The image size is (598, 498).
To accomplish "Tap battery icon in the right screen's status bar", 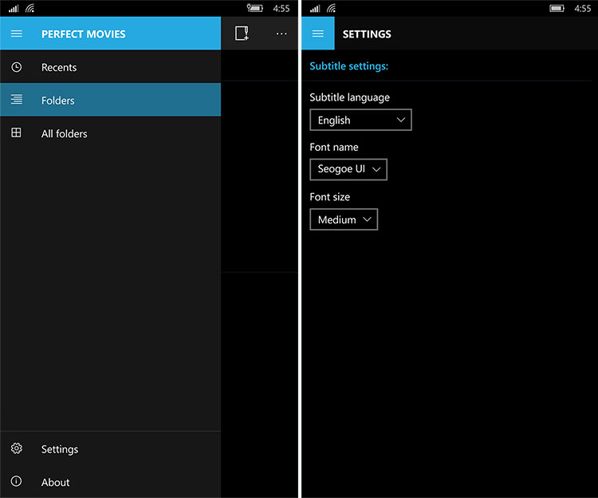I will [x=557, y=8].
